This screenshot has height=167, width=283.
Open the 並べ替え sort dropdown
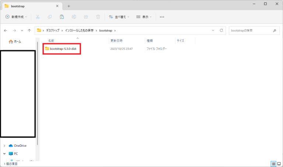[x=119, y=17]
